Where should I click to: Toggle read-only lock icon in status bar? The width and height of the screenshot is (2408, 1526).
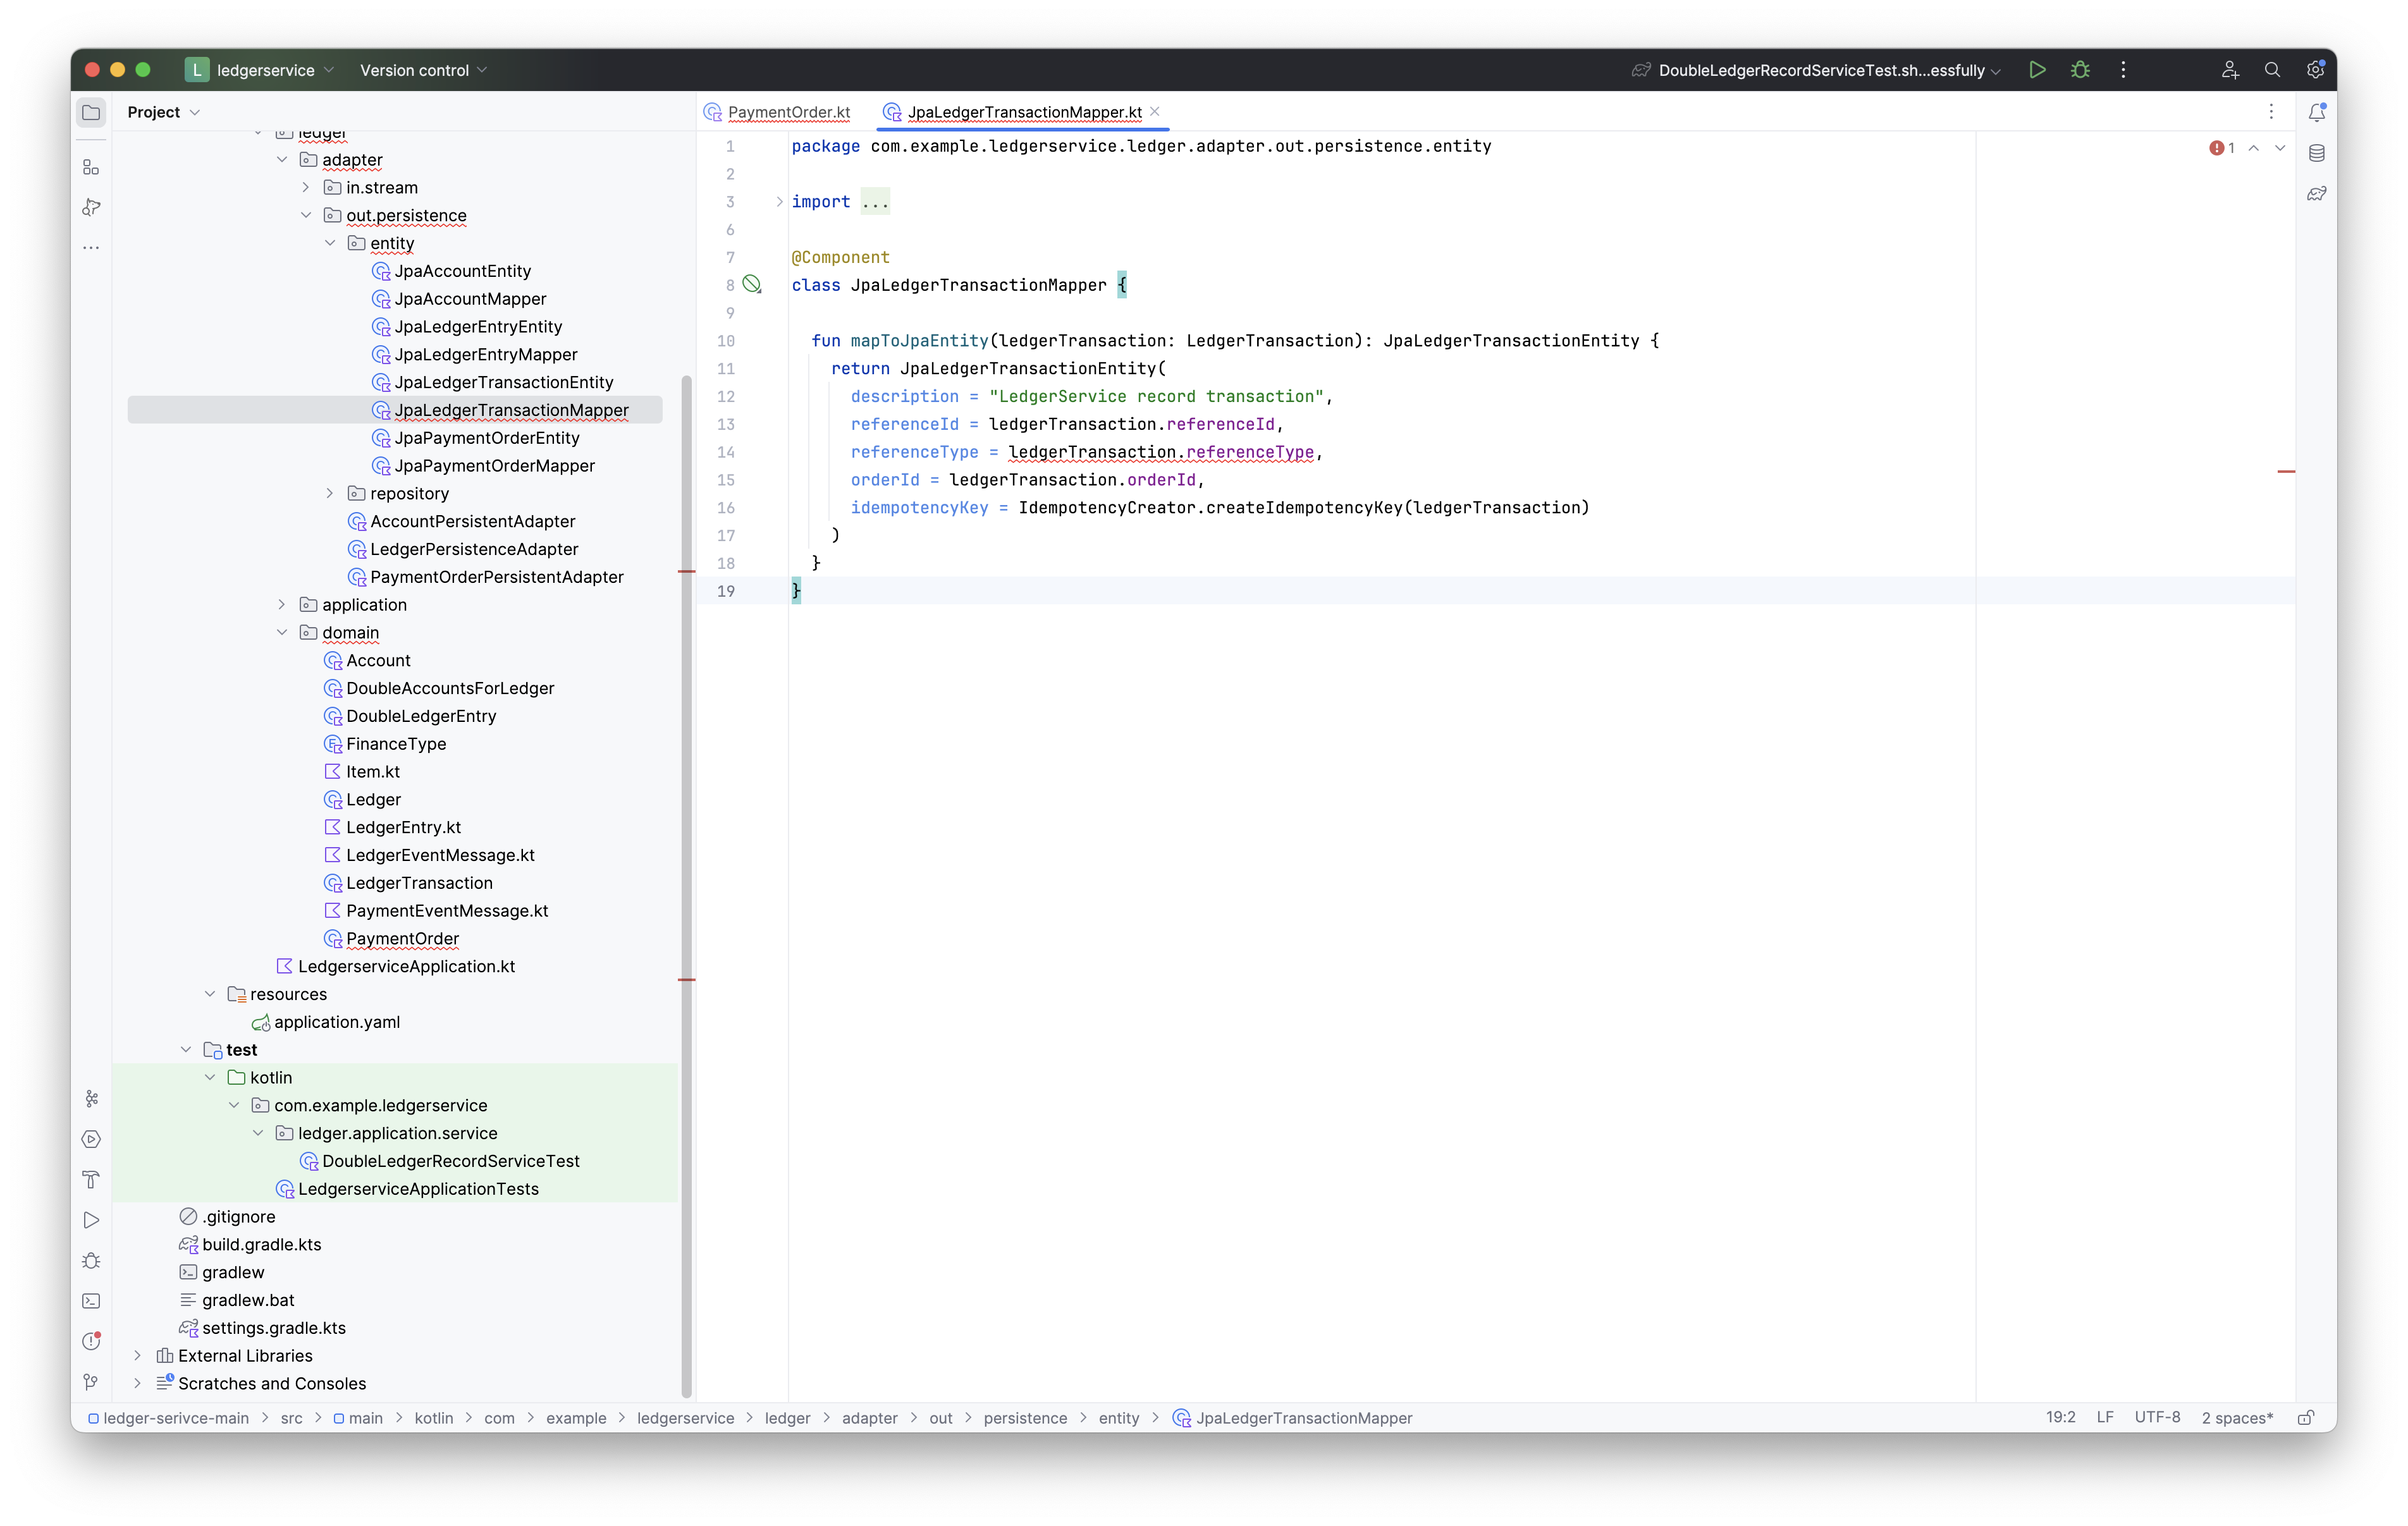click(2306, 1417)
